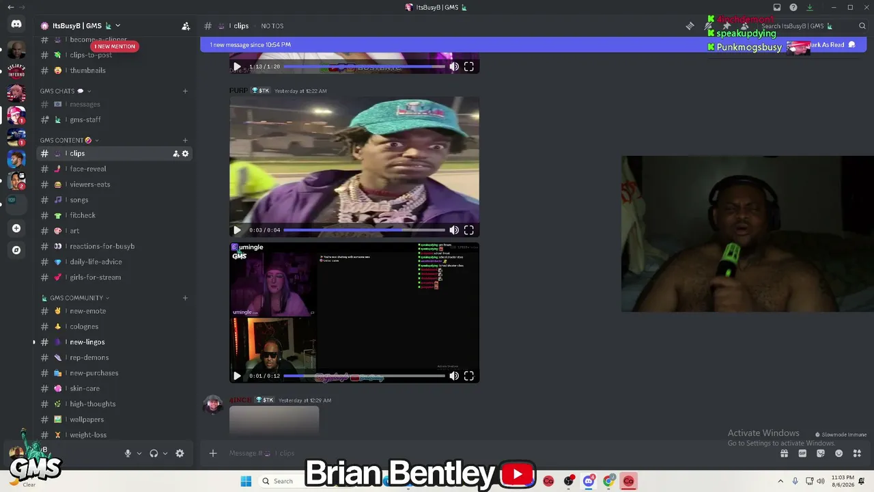This screenshot has height=492, width=874.
Task: Show the member list icon
Action: coord(744,26)
